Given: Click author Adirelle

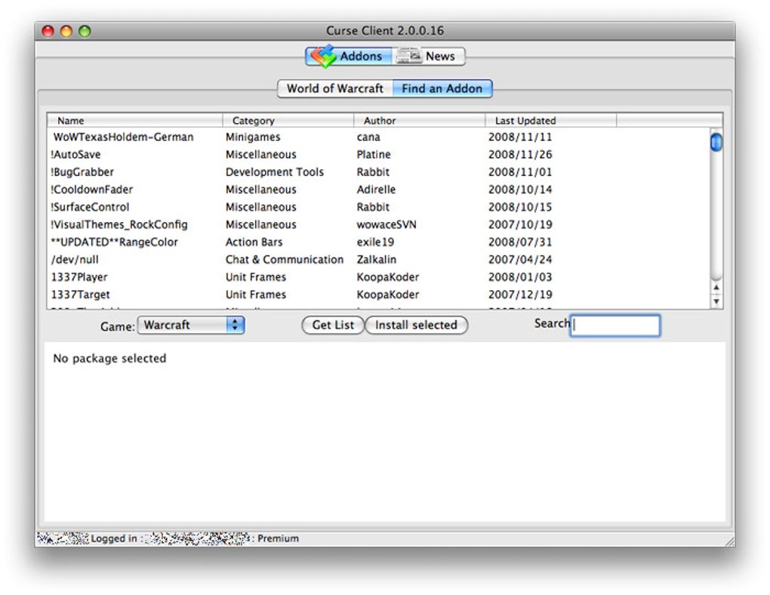Looking at the screenshot, I should point(376,190).
